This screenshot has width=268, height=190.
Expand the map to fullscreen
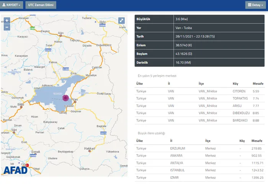click(x=121, y=21)
